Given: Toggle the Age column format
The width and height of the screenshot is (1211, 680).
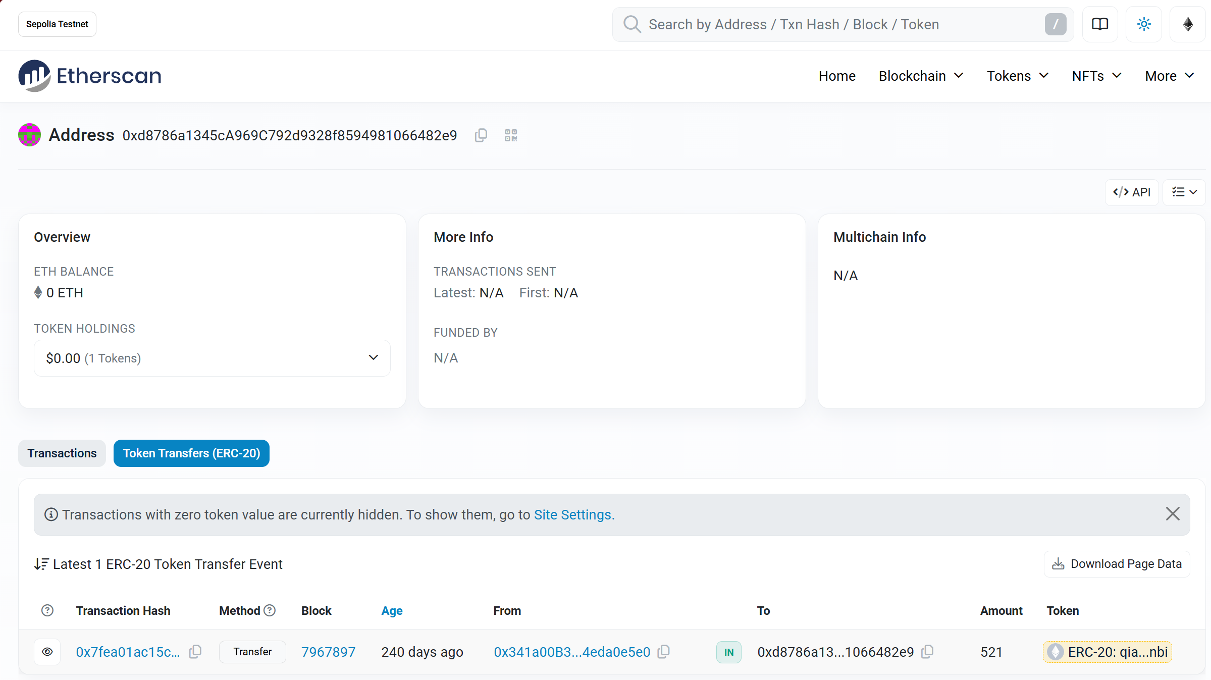Looking at the screenshot, I should 392,611.
